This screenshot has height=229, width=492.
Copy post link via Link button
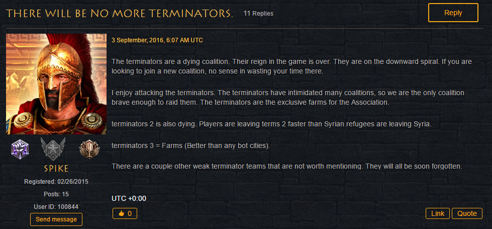coord(438,213)
